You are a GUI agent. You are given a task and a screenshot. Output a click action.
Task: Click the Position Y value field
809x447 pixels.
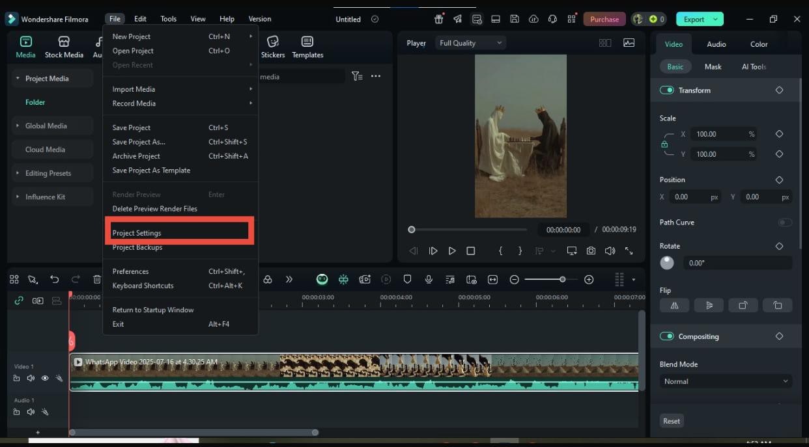coord(765,196)
